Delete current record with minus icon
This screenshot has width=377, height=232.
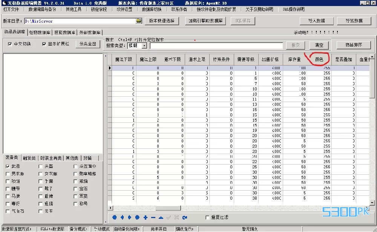click(153, 217)
